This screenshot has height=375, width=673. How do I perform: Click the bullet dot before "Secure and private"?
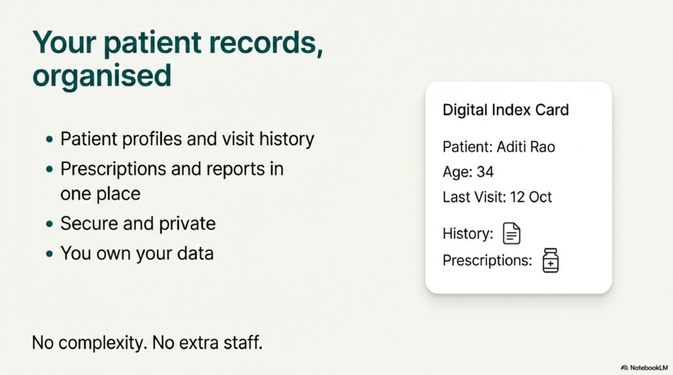(x=49, y=225)
